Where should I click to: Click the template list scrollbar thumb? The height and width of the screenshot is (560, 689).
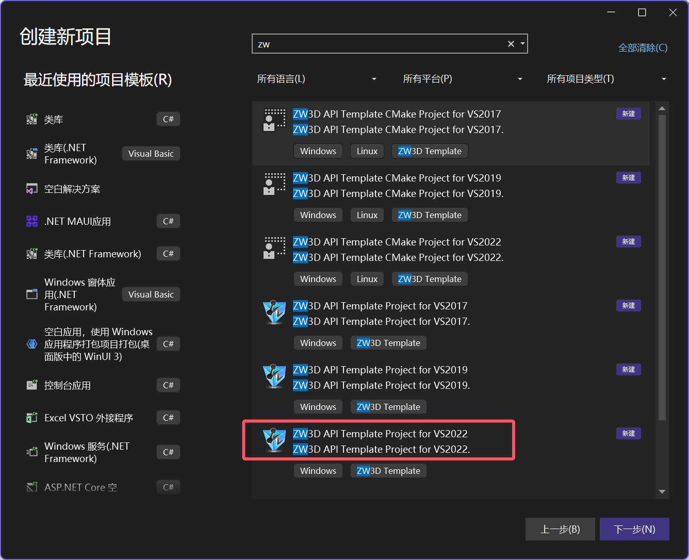point(662,268)
